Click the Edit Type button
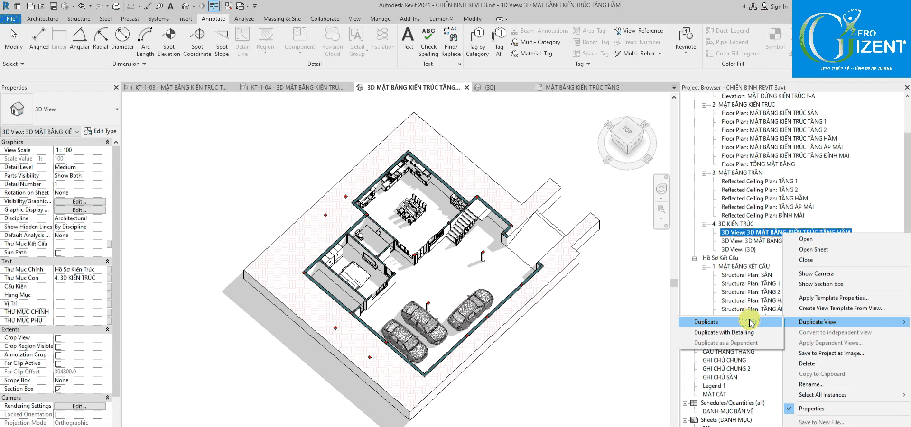Image resolution: width=911 pixels, height=427 pixels. tap(100, 131)
